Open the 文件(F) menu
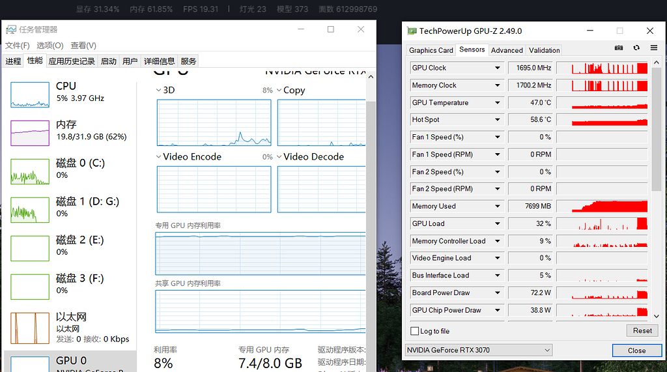This screenshot has width=667, height=372. click(18, 46)
